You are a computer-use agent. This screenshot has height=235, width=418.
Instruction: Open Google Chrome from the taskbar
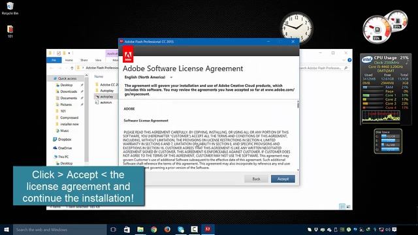[154, 229]
